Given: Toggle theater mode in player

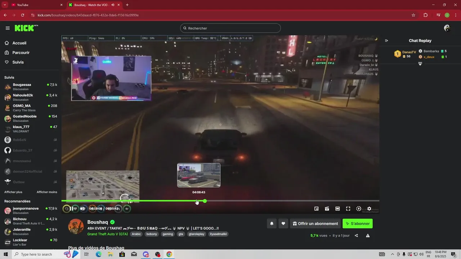Looking at the screenshot, I should pos(337,209).
